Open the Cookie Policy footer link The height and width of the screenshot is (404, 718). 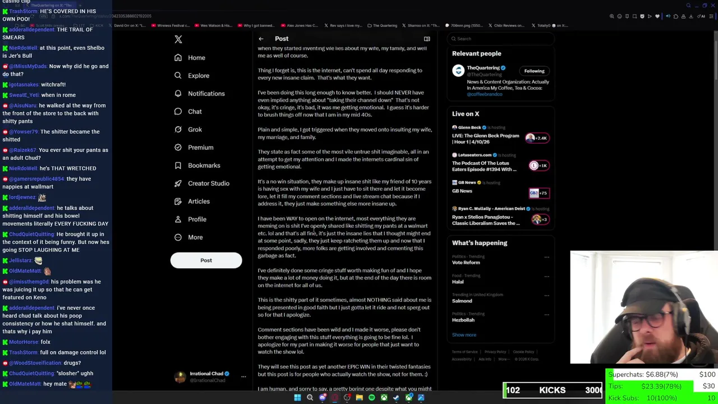pyautogui.click(x=523, y=352)
